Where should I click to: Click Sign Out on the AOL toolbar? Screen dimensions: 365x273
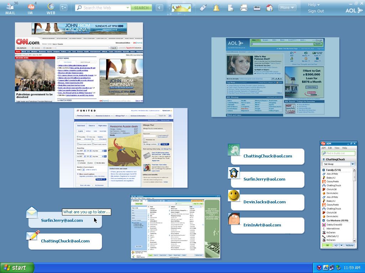315,11
